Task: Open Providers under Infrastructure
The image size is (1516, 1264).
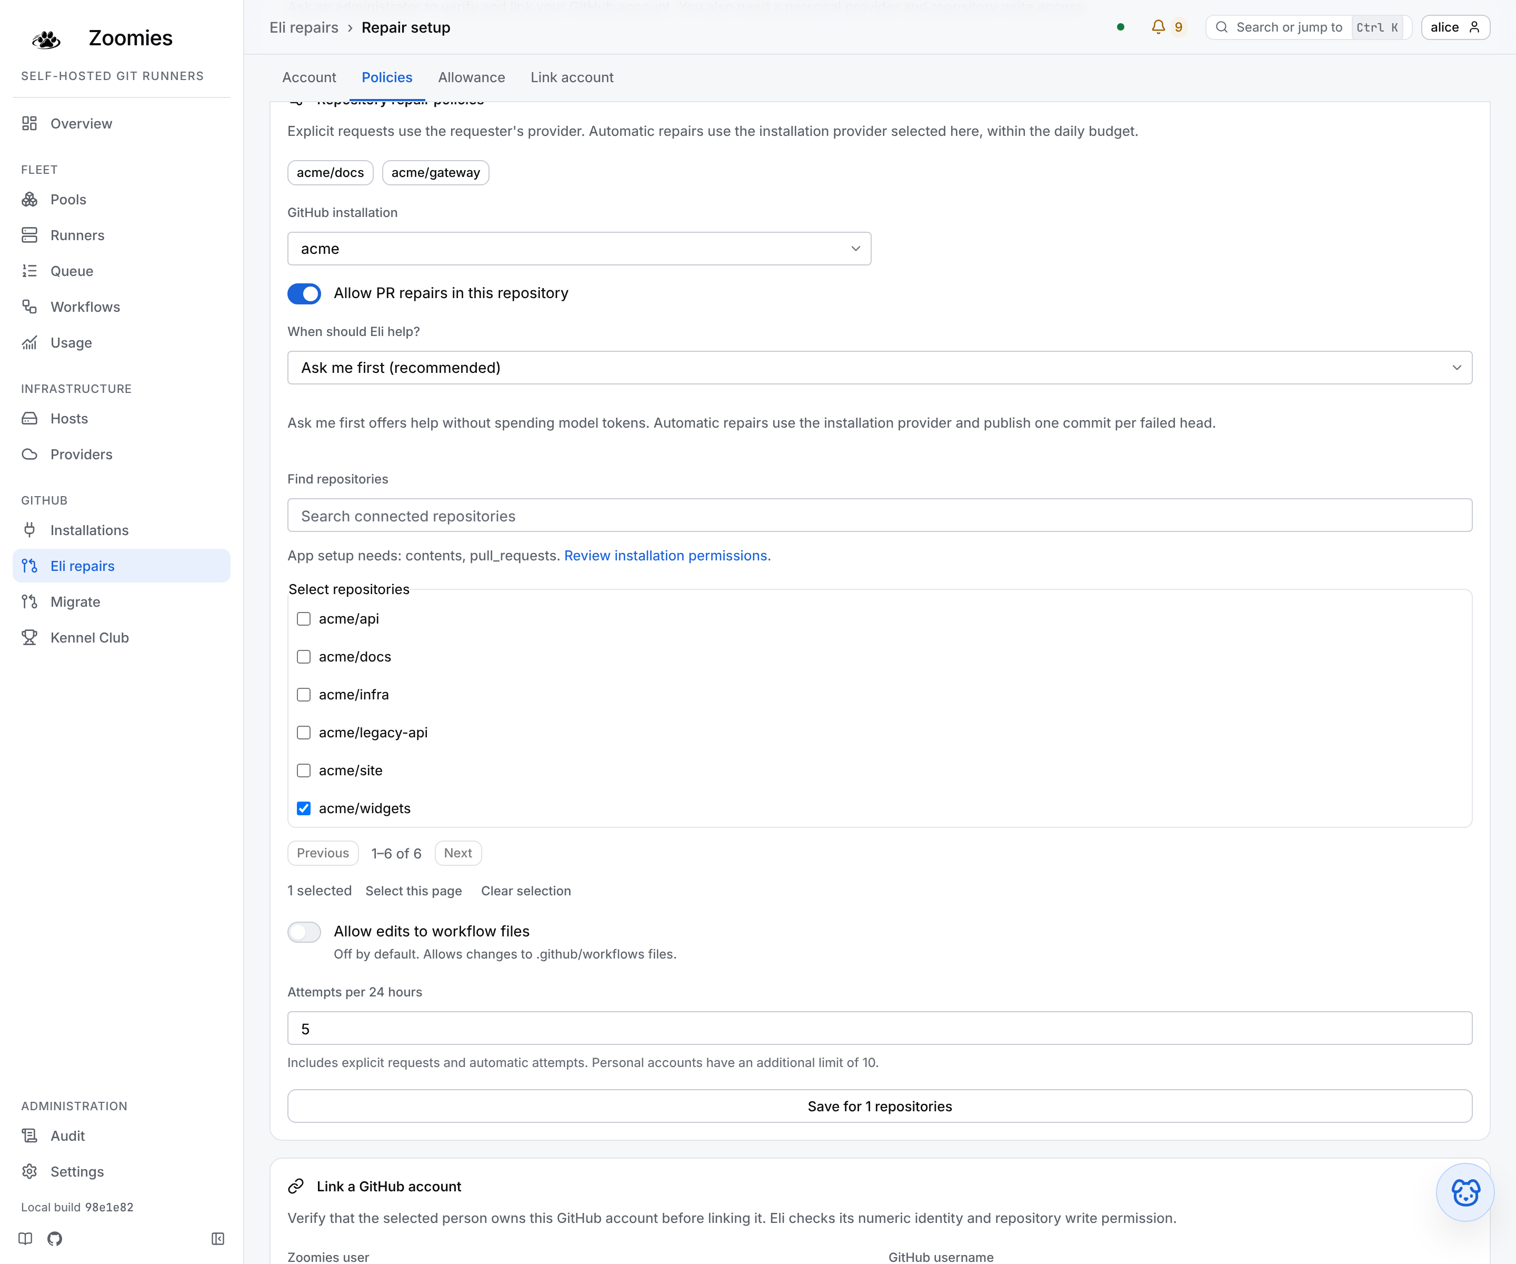Action: click(x=121, y=455)
